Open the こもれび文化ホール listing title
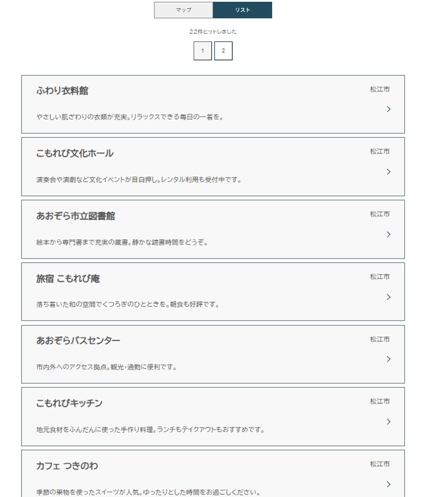The height and width of the screenshot is (497, 425). (75, 154)
